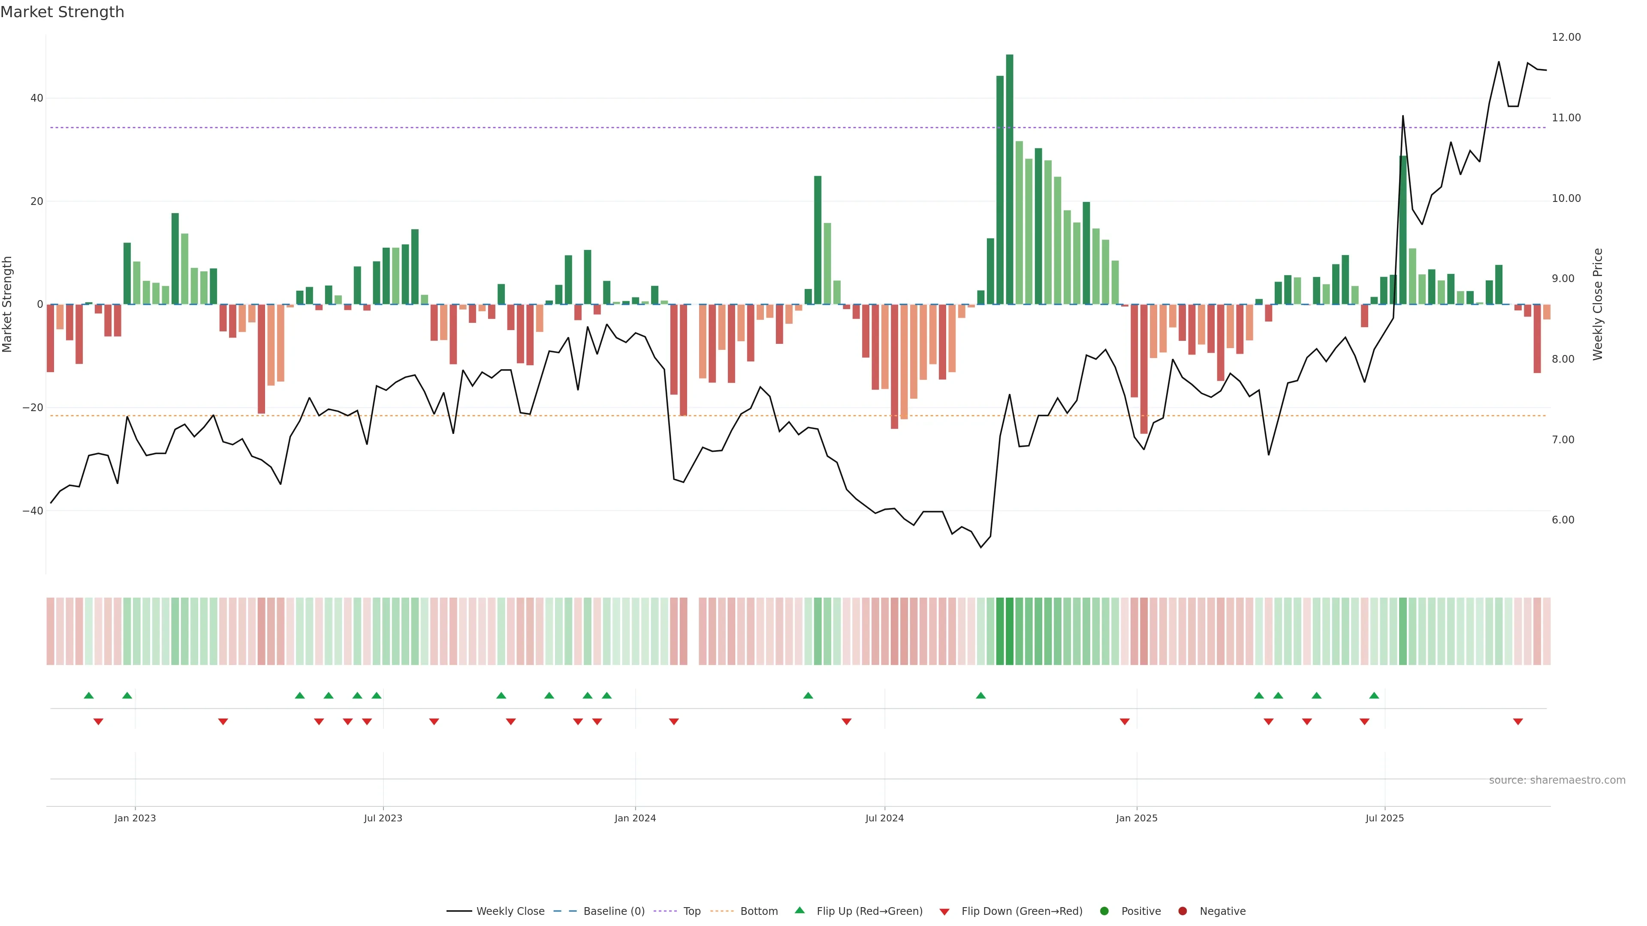The height and width of the screenshot is (926, 1647).
Task: Select the Jan 2024 x-axis label
Action: tap(635, 818)
